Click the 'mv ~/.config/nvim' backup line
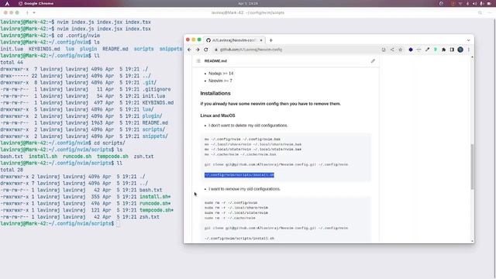This screenshot has height=279, width=496. tap(243, 139)
